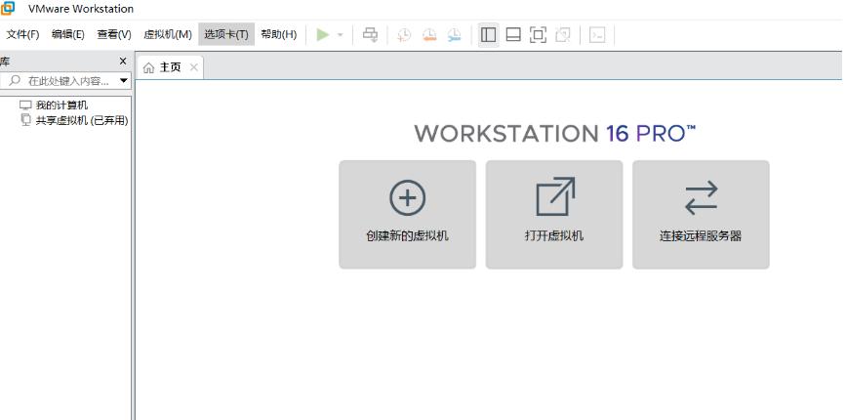Click the full screen mode icon
This screenshot has height=420, width=847.
point(538,35)
